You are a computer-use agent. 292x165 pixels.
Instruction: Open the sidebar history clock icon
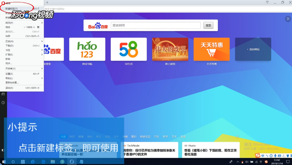point(3,103)
